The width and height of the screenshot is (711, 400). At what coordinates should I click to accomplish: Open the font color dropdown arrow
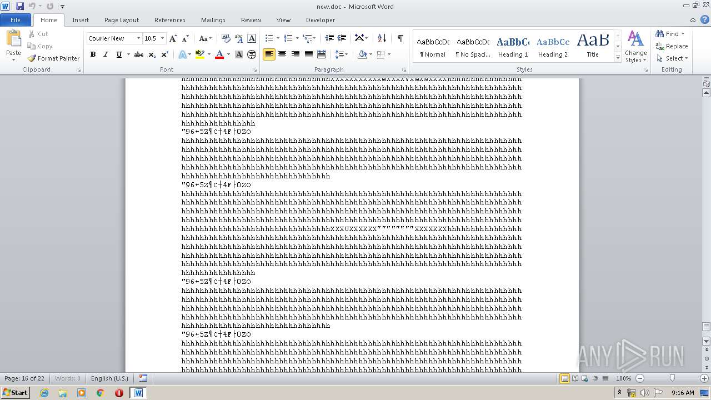point(228,54)
